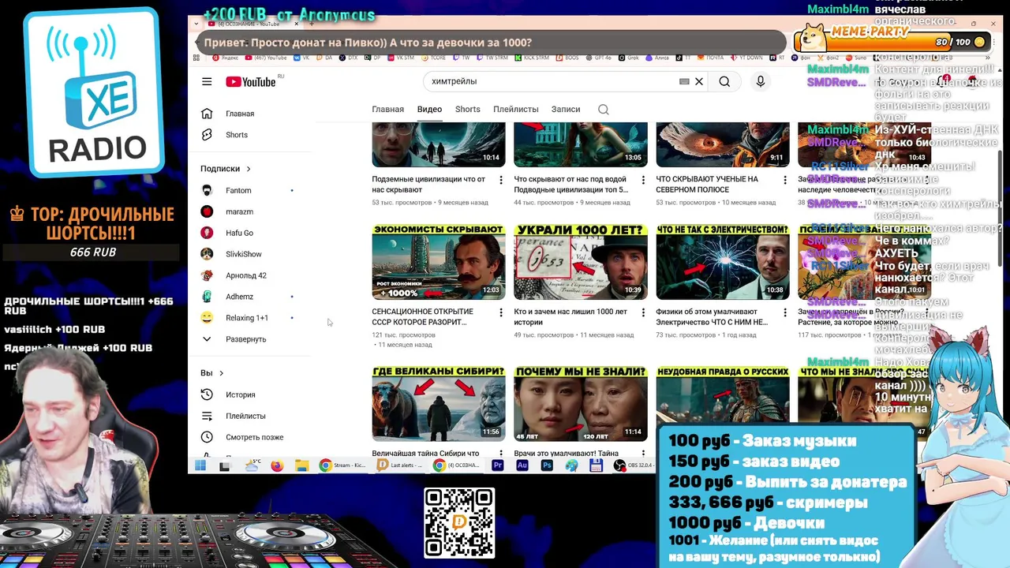Image resolution: width=1010 pixels, height=568 pixels.
Task: Click the channel search magnifier icon beside Записи
Action: coord(604,110)
